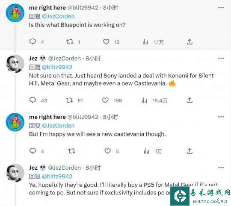This screenshot has height=206, width=231.
Task: Share the Bluepoint question tweet
Action: coord(190,42)
